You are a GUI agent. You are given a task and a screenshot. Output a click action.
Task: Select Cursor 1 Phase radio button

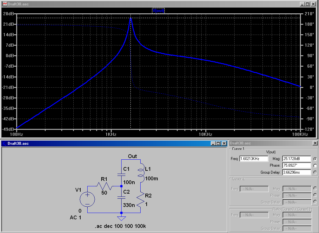tap(315, 166)
